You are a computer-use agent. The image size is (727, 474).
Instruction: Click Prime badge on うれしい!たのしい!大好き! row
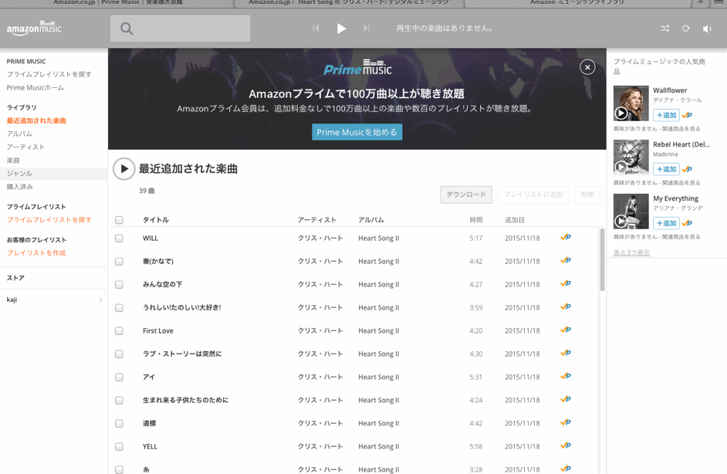tap(566, 306)
